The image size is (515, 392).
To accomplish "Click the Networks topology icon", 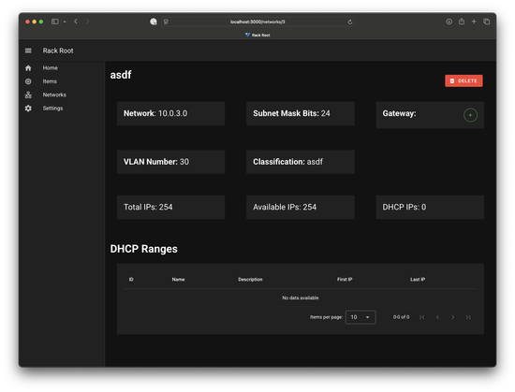I will tap(28, 94).
